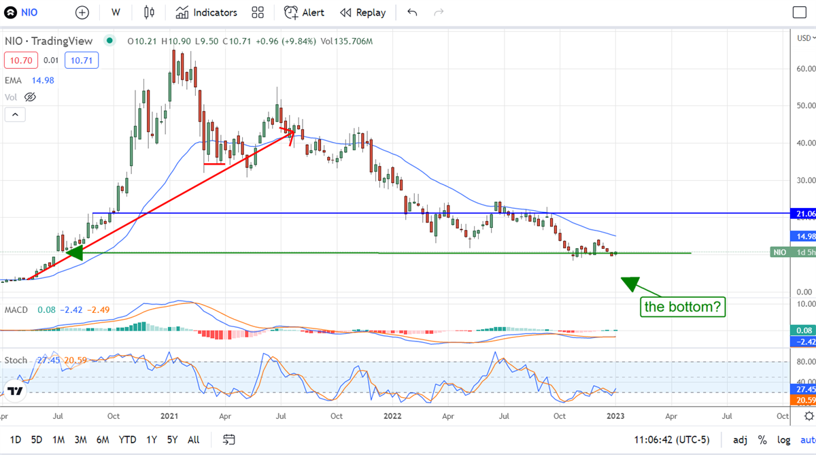Viewport: 816px width, 455px height.
Task: Toggle adj dividend adjustment
Action: tap(741, 440)
